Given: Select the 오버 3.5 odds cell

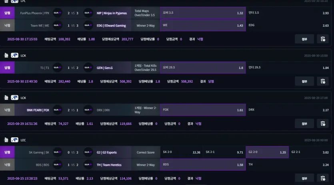Looking at the screenshot, I should click(203, 13).
